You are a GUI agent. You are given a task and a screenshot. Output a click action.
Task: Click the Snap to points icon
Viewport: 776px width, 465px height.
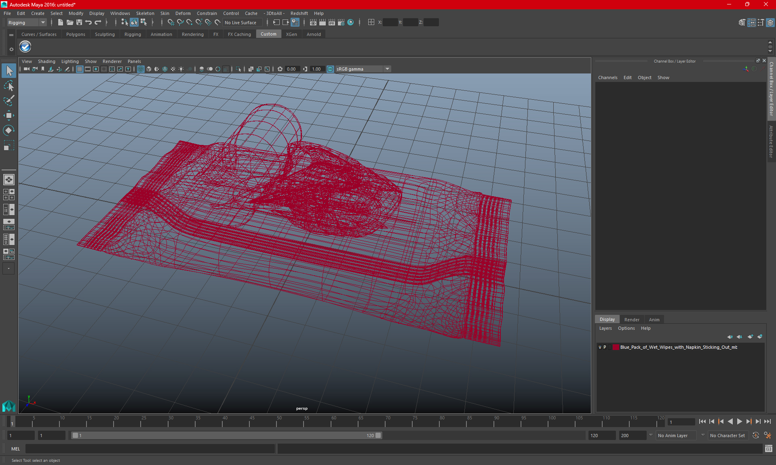coord(189,23)
